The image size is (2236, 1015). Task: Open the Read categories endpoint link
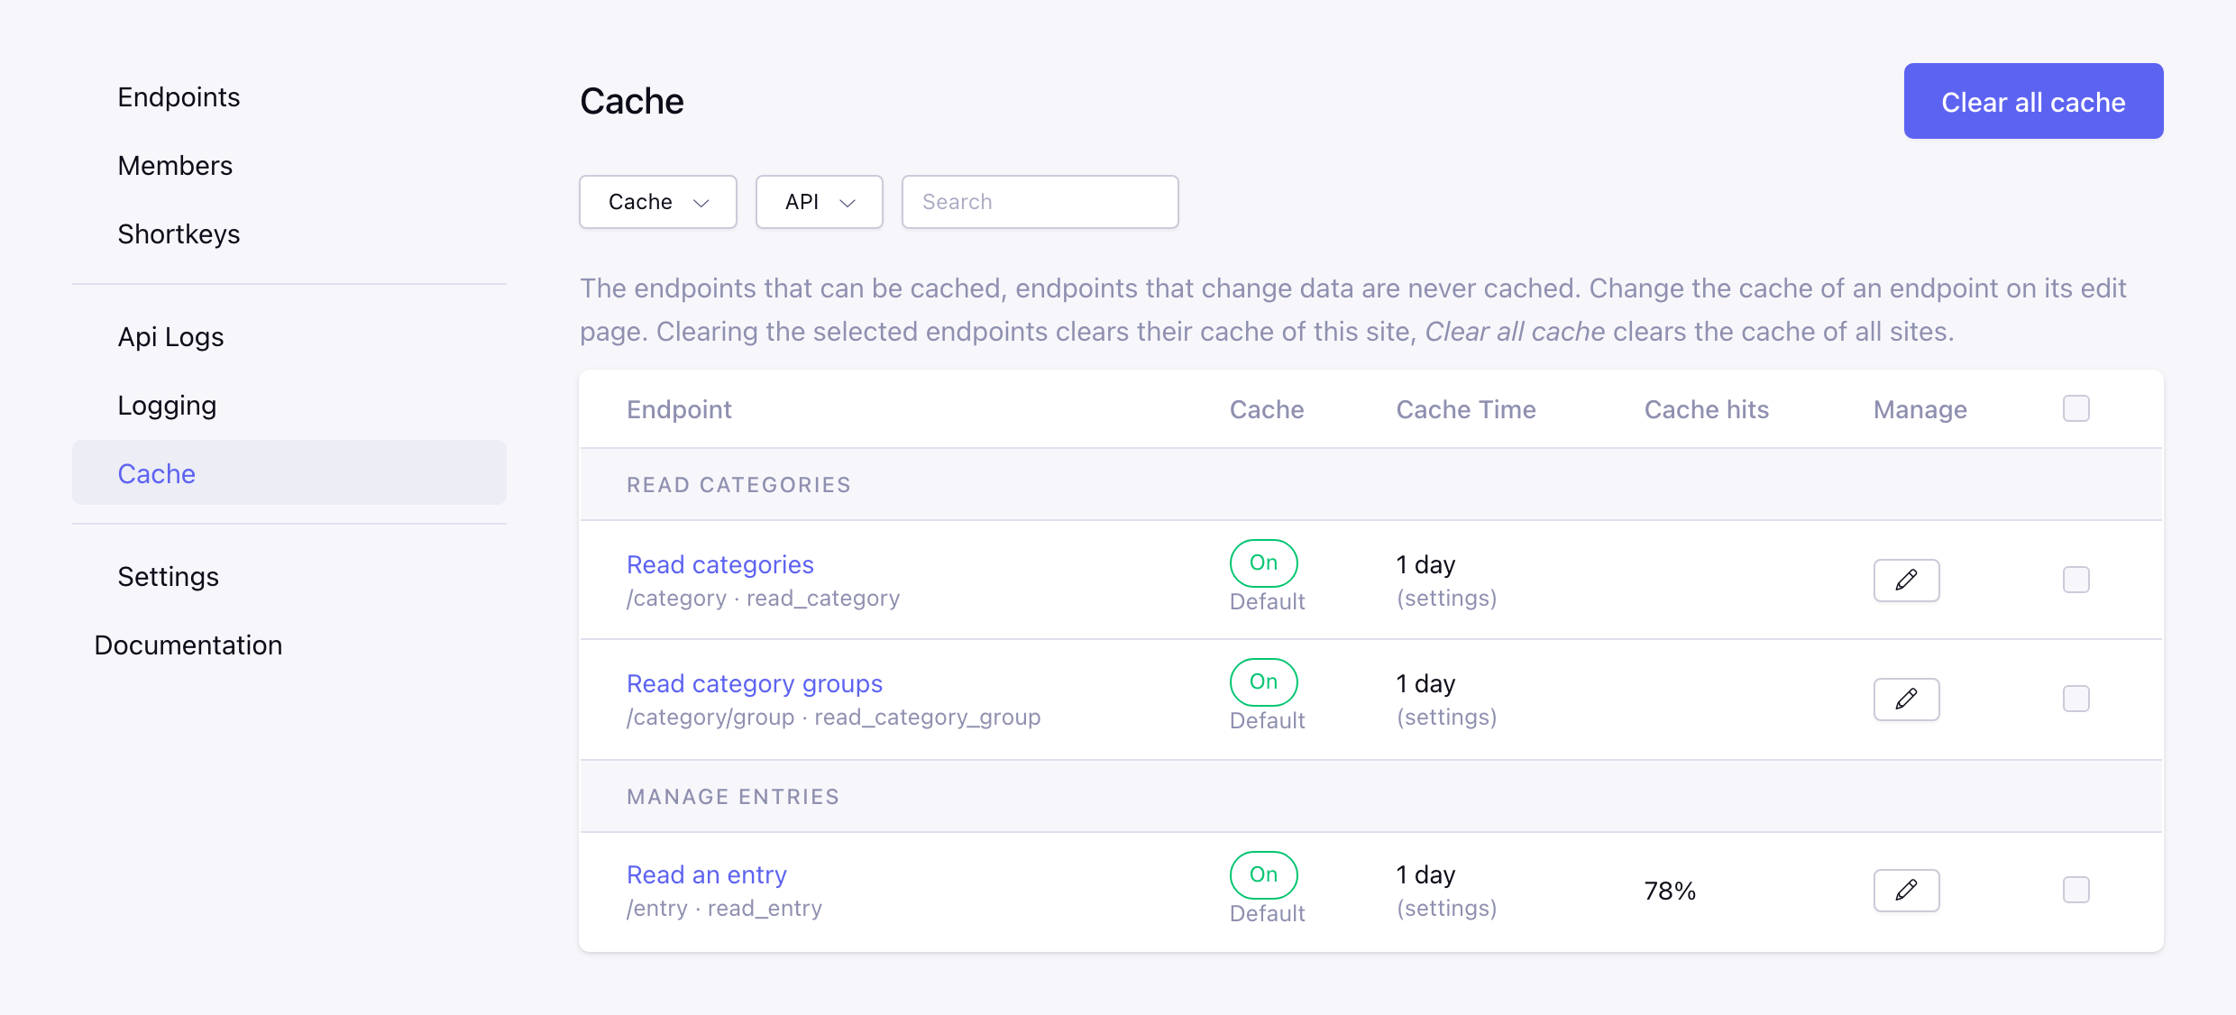click(719, 564)
